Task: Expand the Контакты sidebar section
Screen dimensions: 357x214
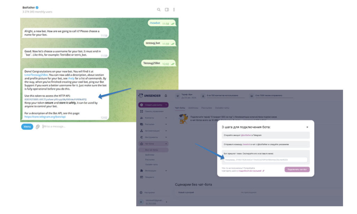Action: 166,118
